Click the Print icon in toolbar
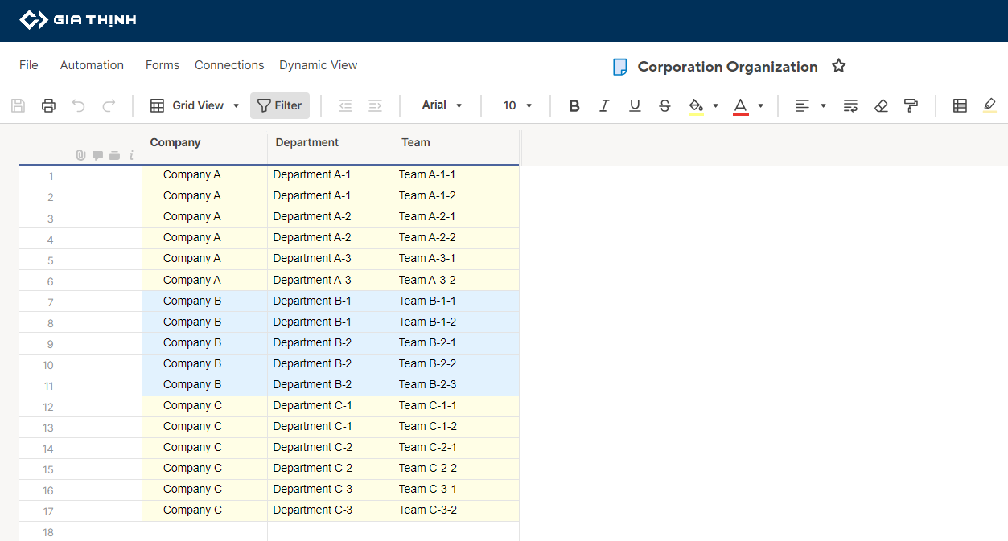 click(x=48, y=105)
